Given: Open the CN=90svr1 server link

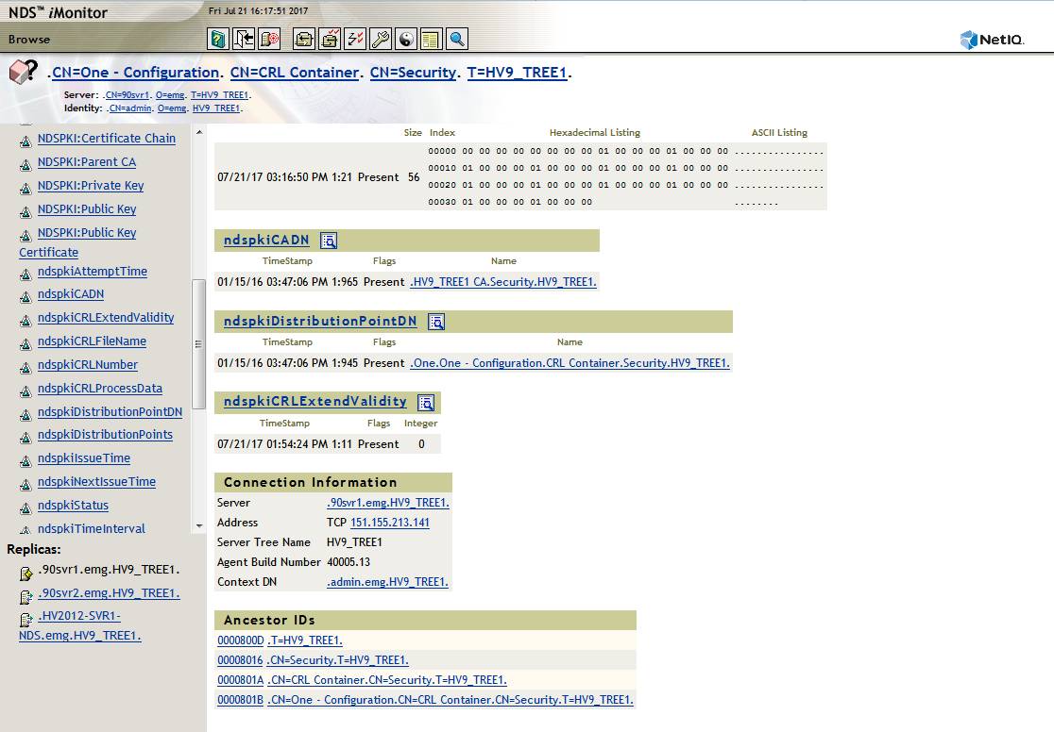Looking at the screenshot, I should point(127,95).
